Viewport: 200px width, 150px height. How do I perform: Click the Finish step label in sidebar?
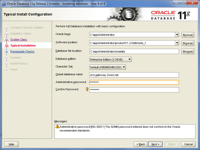click(x=14, y=69)
